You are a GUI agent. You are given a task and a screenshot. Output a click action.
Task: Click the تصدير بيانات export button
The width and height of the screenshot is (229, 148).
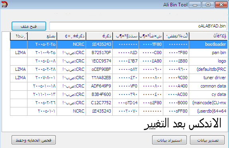(x=207, y=140)
